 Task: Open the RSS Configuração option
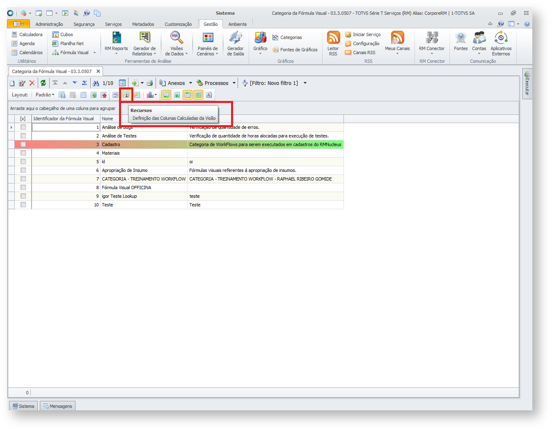[362, 43]
